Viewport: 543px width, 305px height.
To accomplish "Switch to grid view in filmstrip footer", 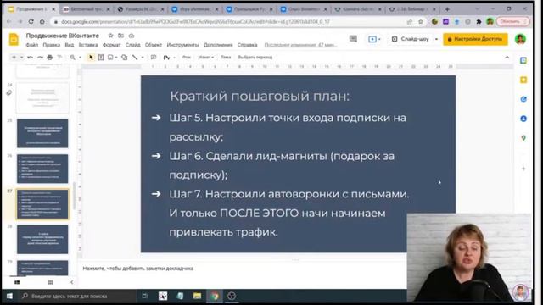I will coord(50,282).
